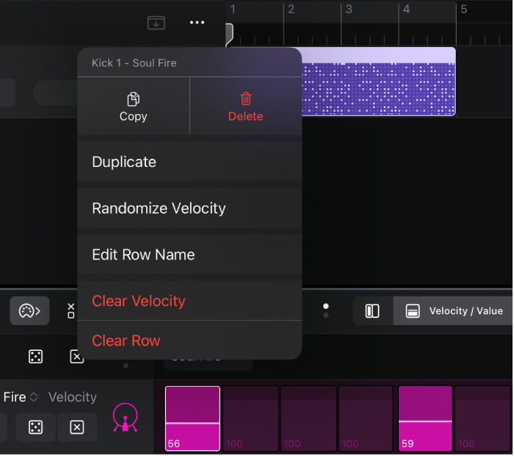
Task: Click the import tray icon above the track list
Action: point(156,23)
